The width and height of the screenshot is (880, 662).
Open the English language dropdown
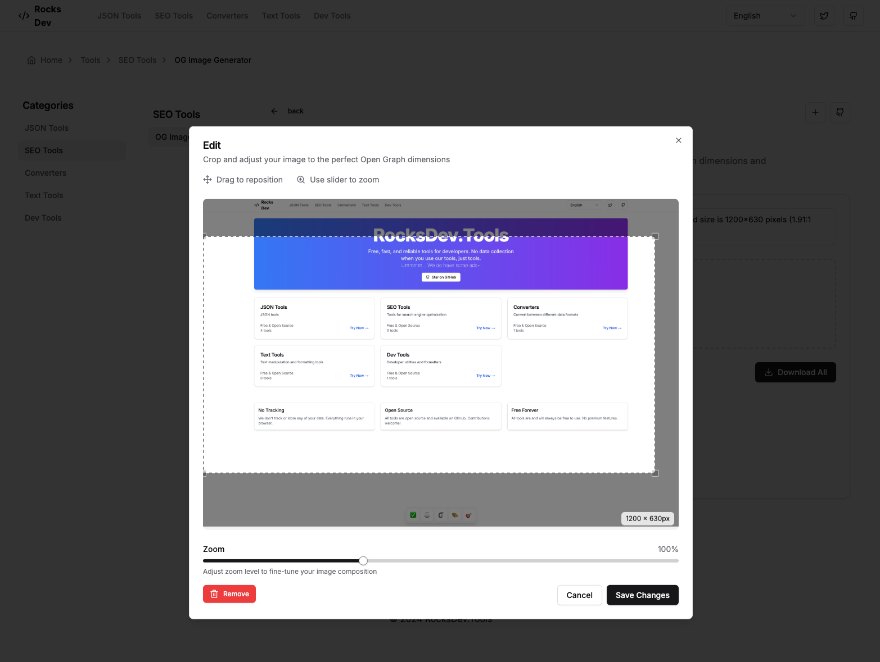point(765,16)
